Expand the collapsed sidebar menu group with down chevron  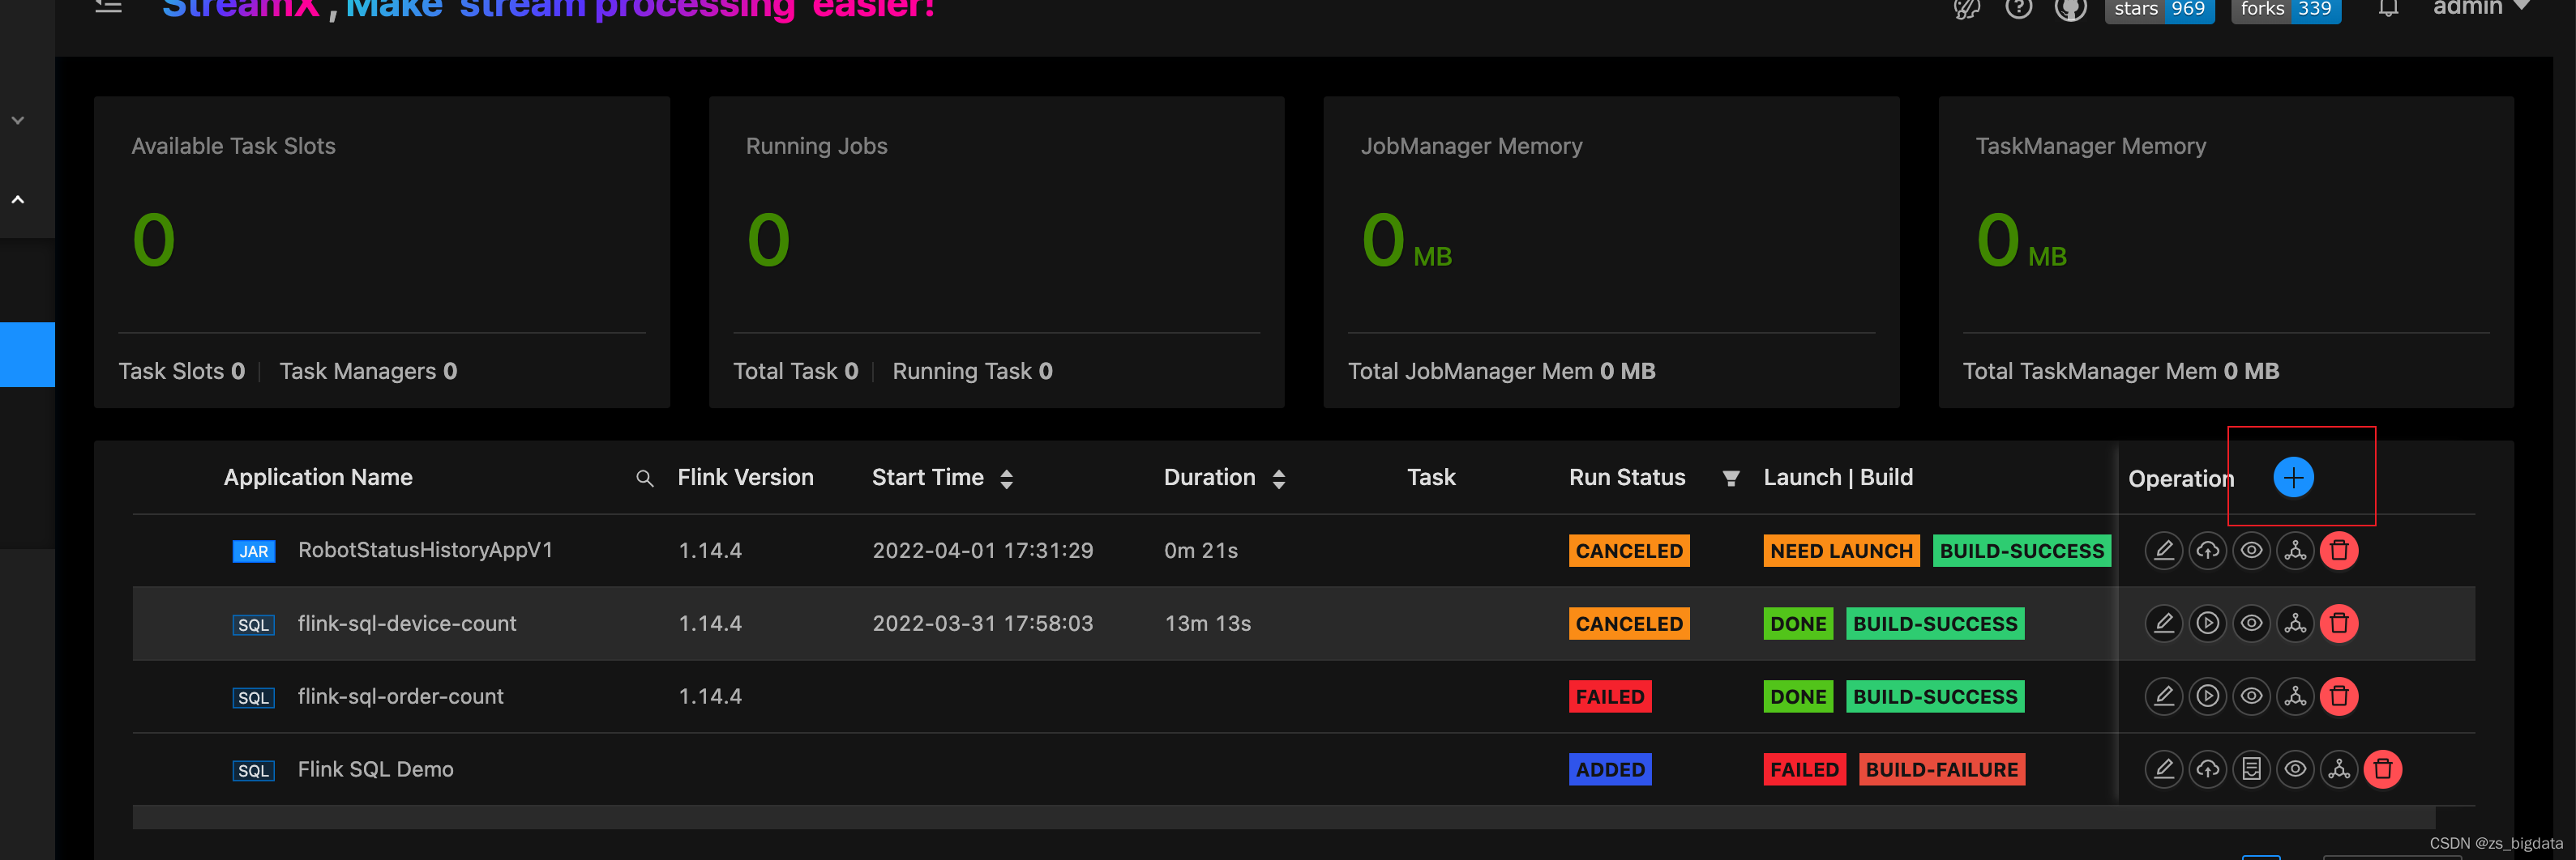[18, 120]
